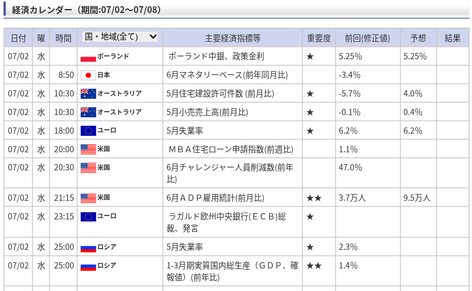472x291 pixels.
Task: Click the 前回(修正値) column header
Action: click(x=368, y=38)
